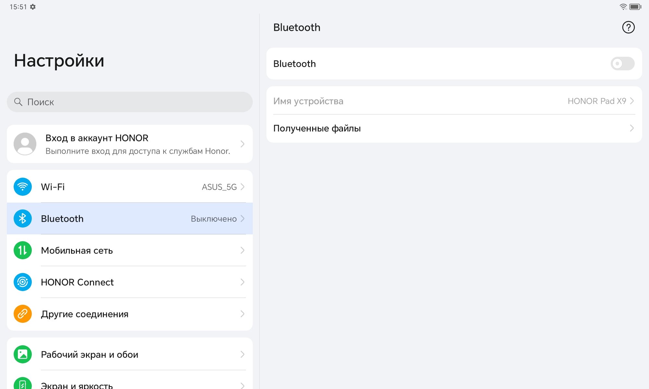649x389 pixels.
Task: Tap the Bluetooth icon in sidebar
Action: tap(22, 218)
